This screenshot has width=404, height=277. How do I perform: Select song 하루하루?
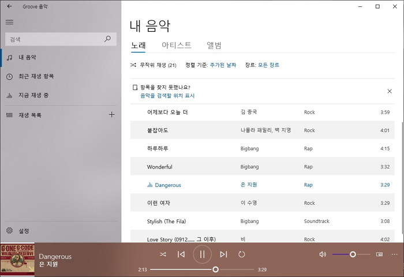tap(262, 148)
